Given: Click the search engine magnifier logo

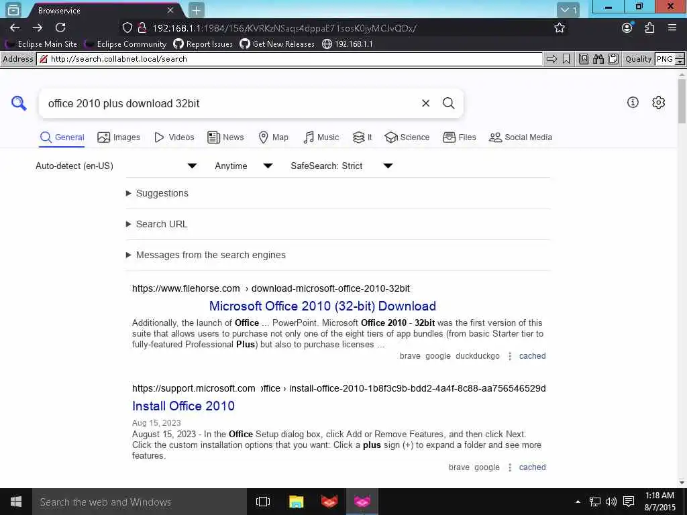Looking at the screenshot, I should [x=19, y=103].
